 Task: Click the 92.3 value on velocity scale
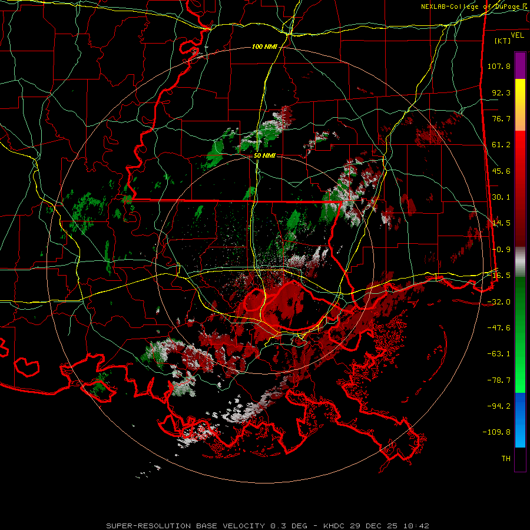[501, 92]
